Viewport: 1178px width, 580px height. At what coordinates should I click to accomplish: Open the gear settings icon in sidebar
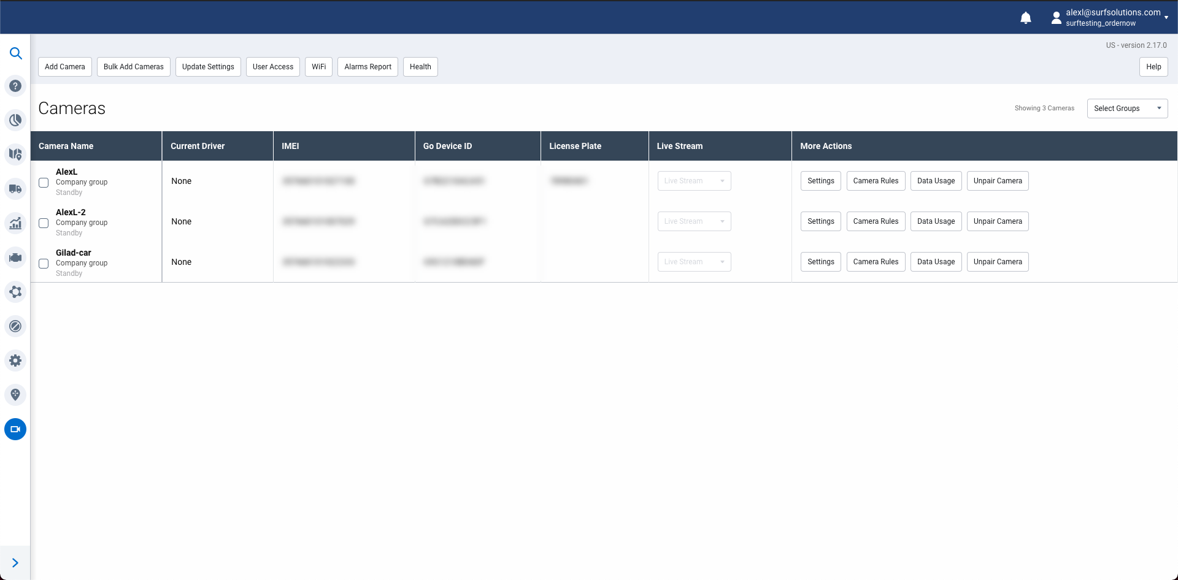click(15, 361)
